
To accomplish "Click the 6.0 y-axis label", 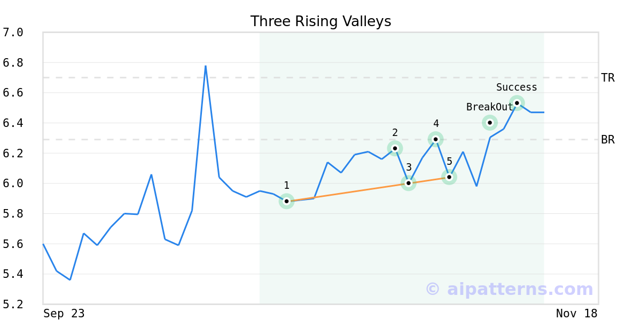I will click(x=13, y=183).
